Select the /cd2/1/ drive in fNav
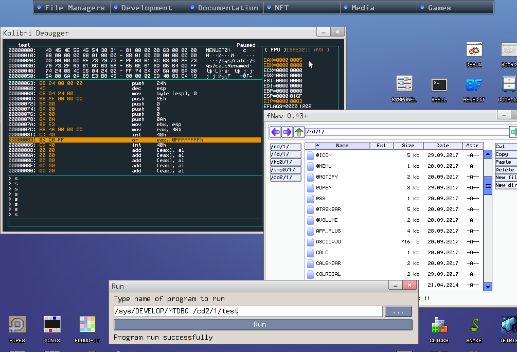 (285, 178)
